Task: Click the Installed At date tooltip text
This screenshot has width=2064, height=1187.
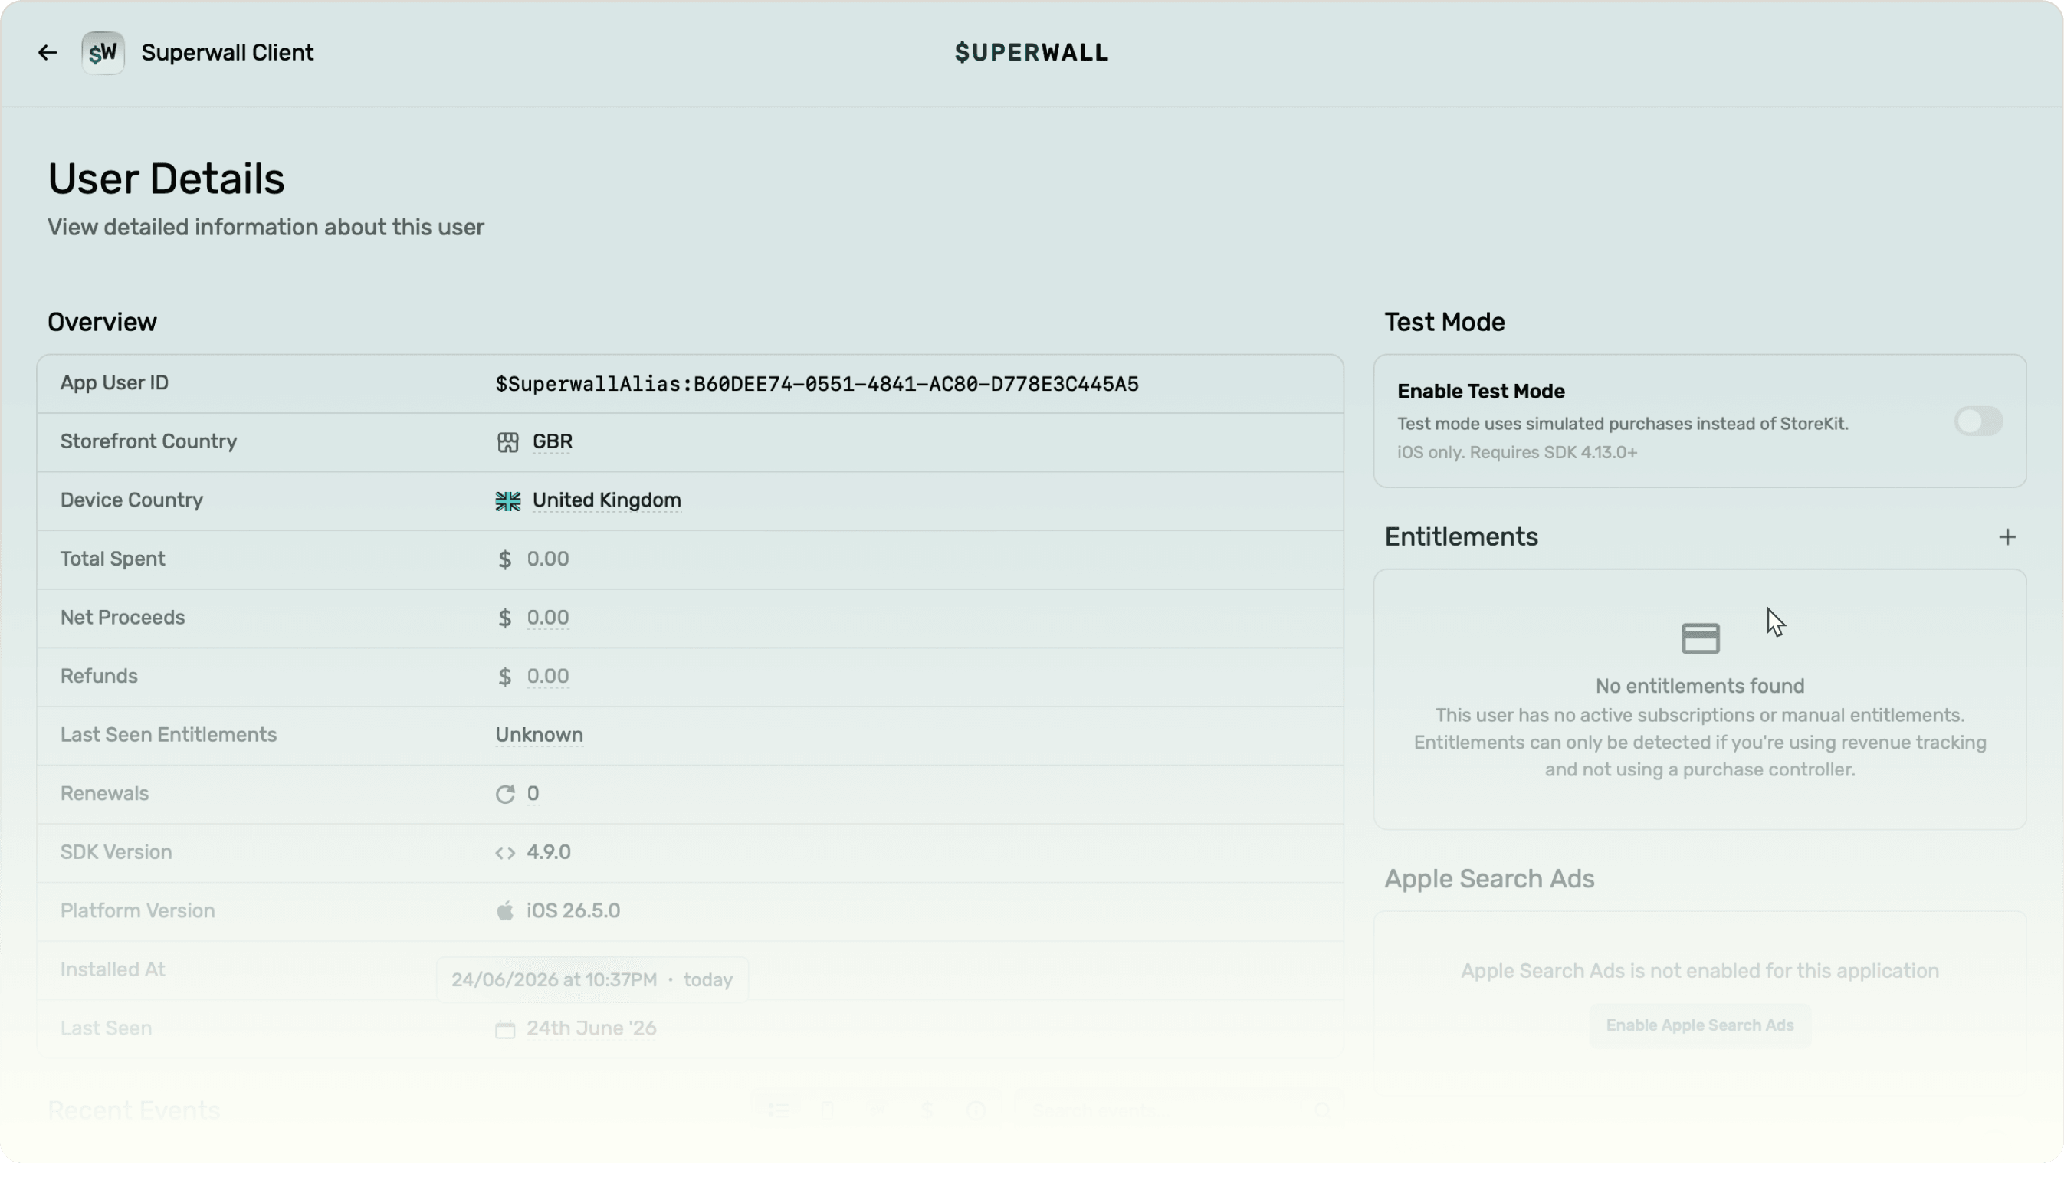Action: coord(591,980)
